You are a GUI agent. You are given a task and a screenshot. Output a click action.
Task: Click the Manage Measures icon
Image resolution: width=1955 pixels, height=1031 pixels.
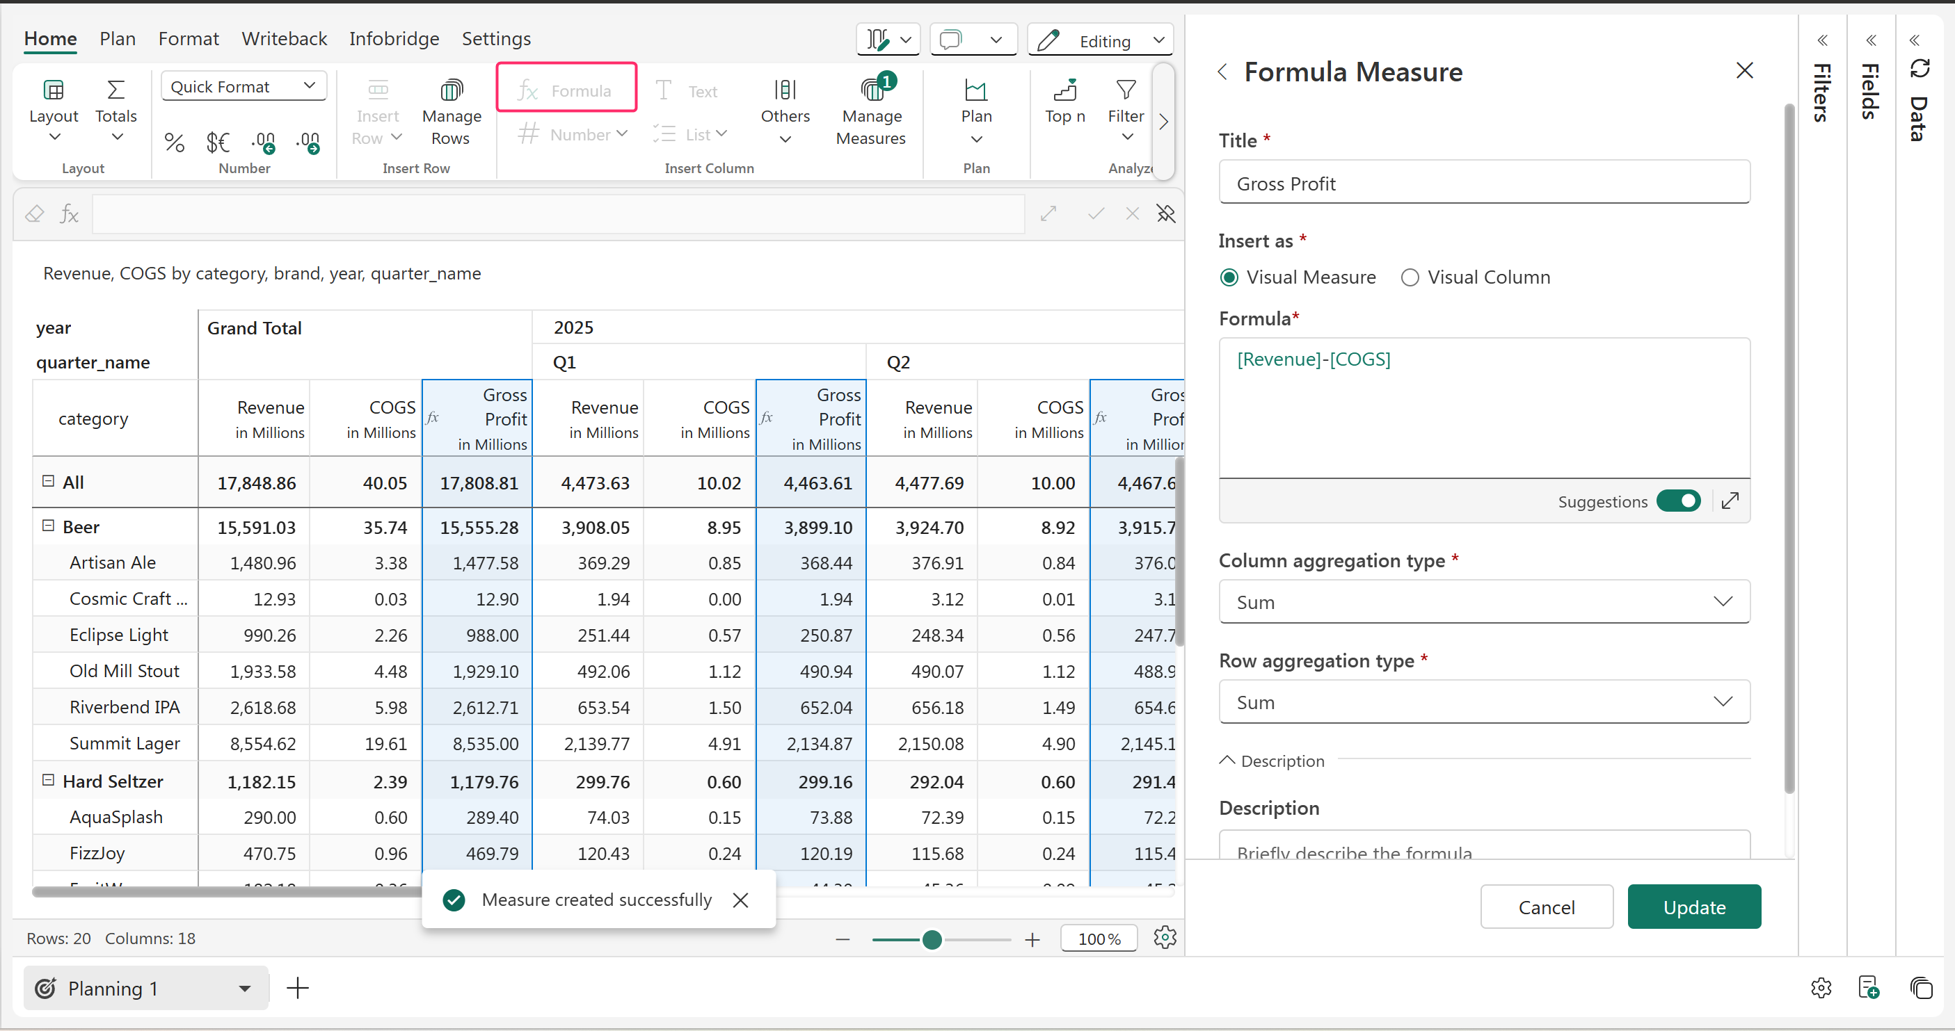tap(871, 91)
